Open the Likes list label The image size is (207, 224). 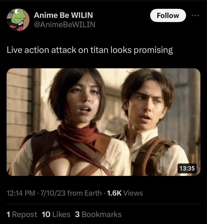[62, 215]
